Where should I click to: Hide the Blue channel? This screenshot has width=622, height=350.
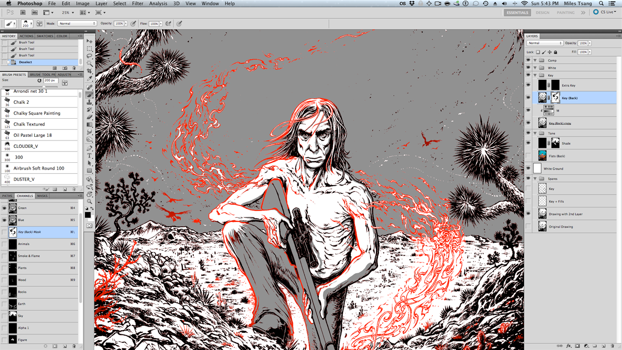click(x=4, y=220)
